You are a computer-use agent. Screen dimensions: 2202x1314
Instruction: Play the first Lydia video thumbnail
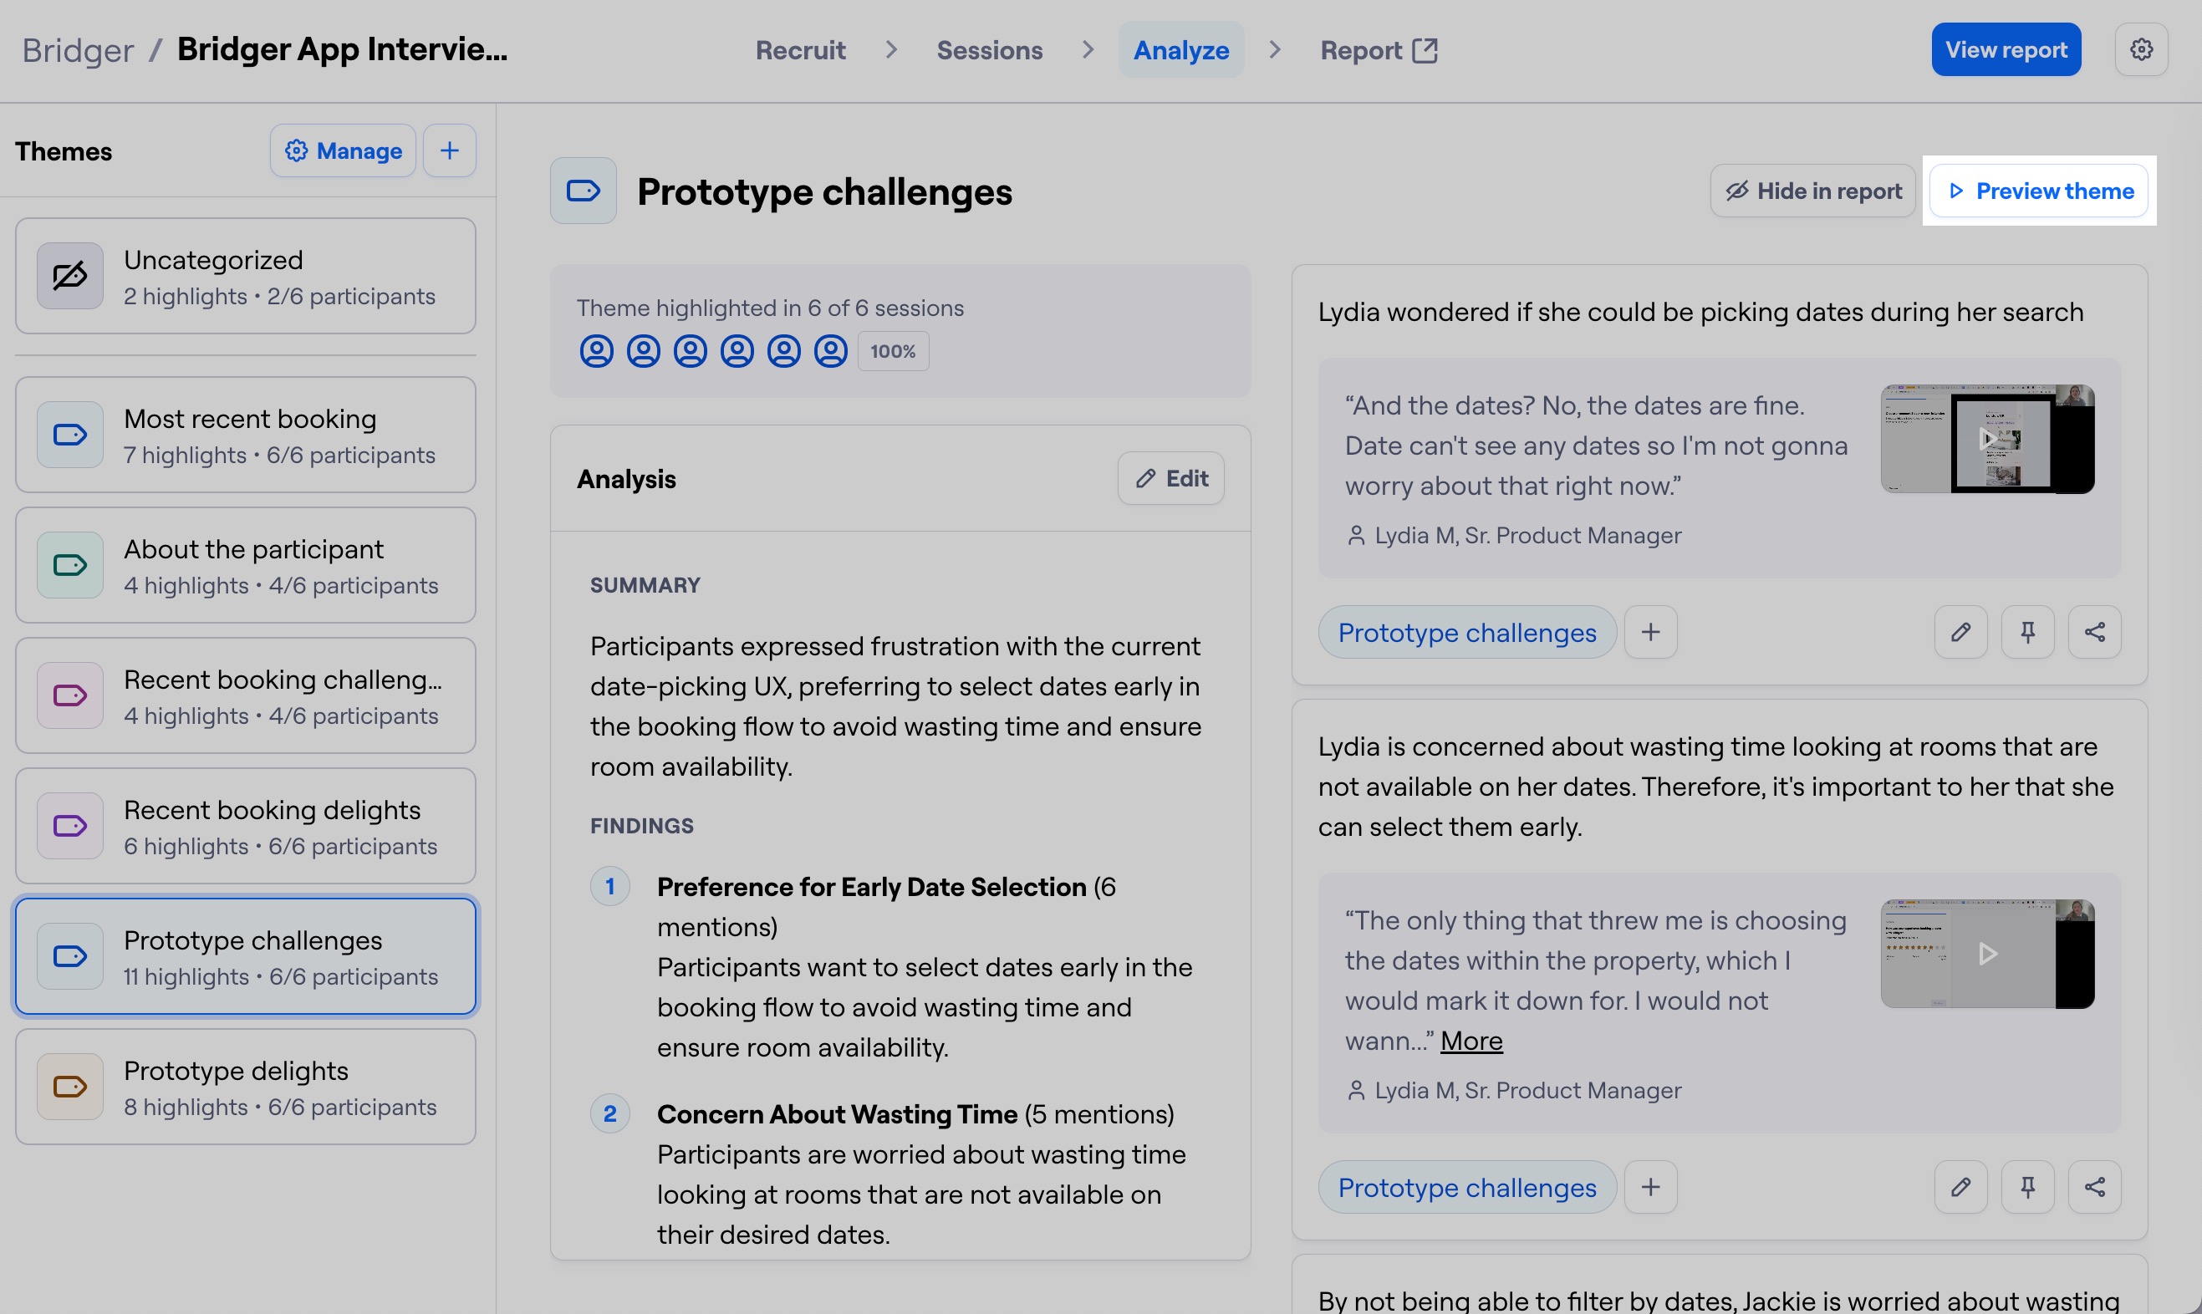[x=1986, y=439]
